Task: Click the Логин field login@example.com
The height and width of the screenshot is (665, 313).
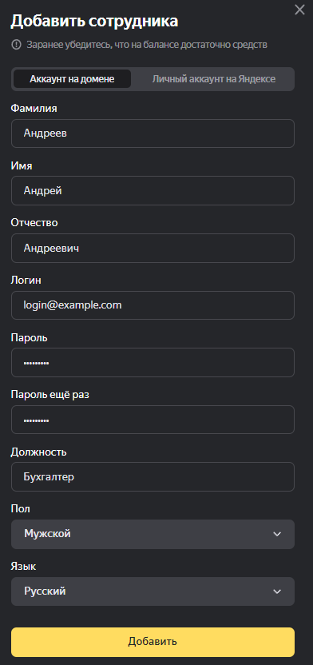Action: point(153,305)
